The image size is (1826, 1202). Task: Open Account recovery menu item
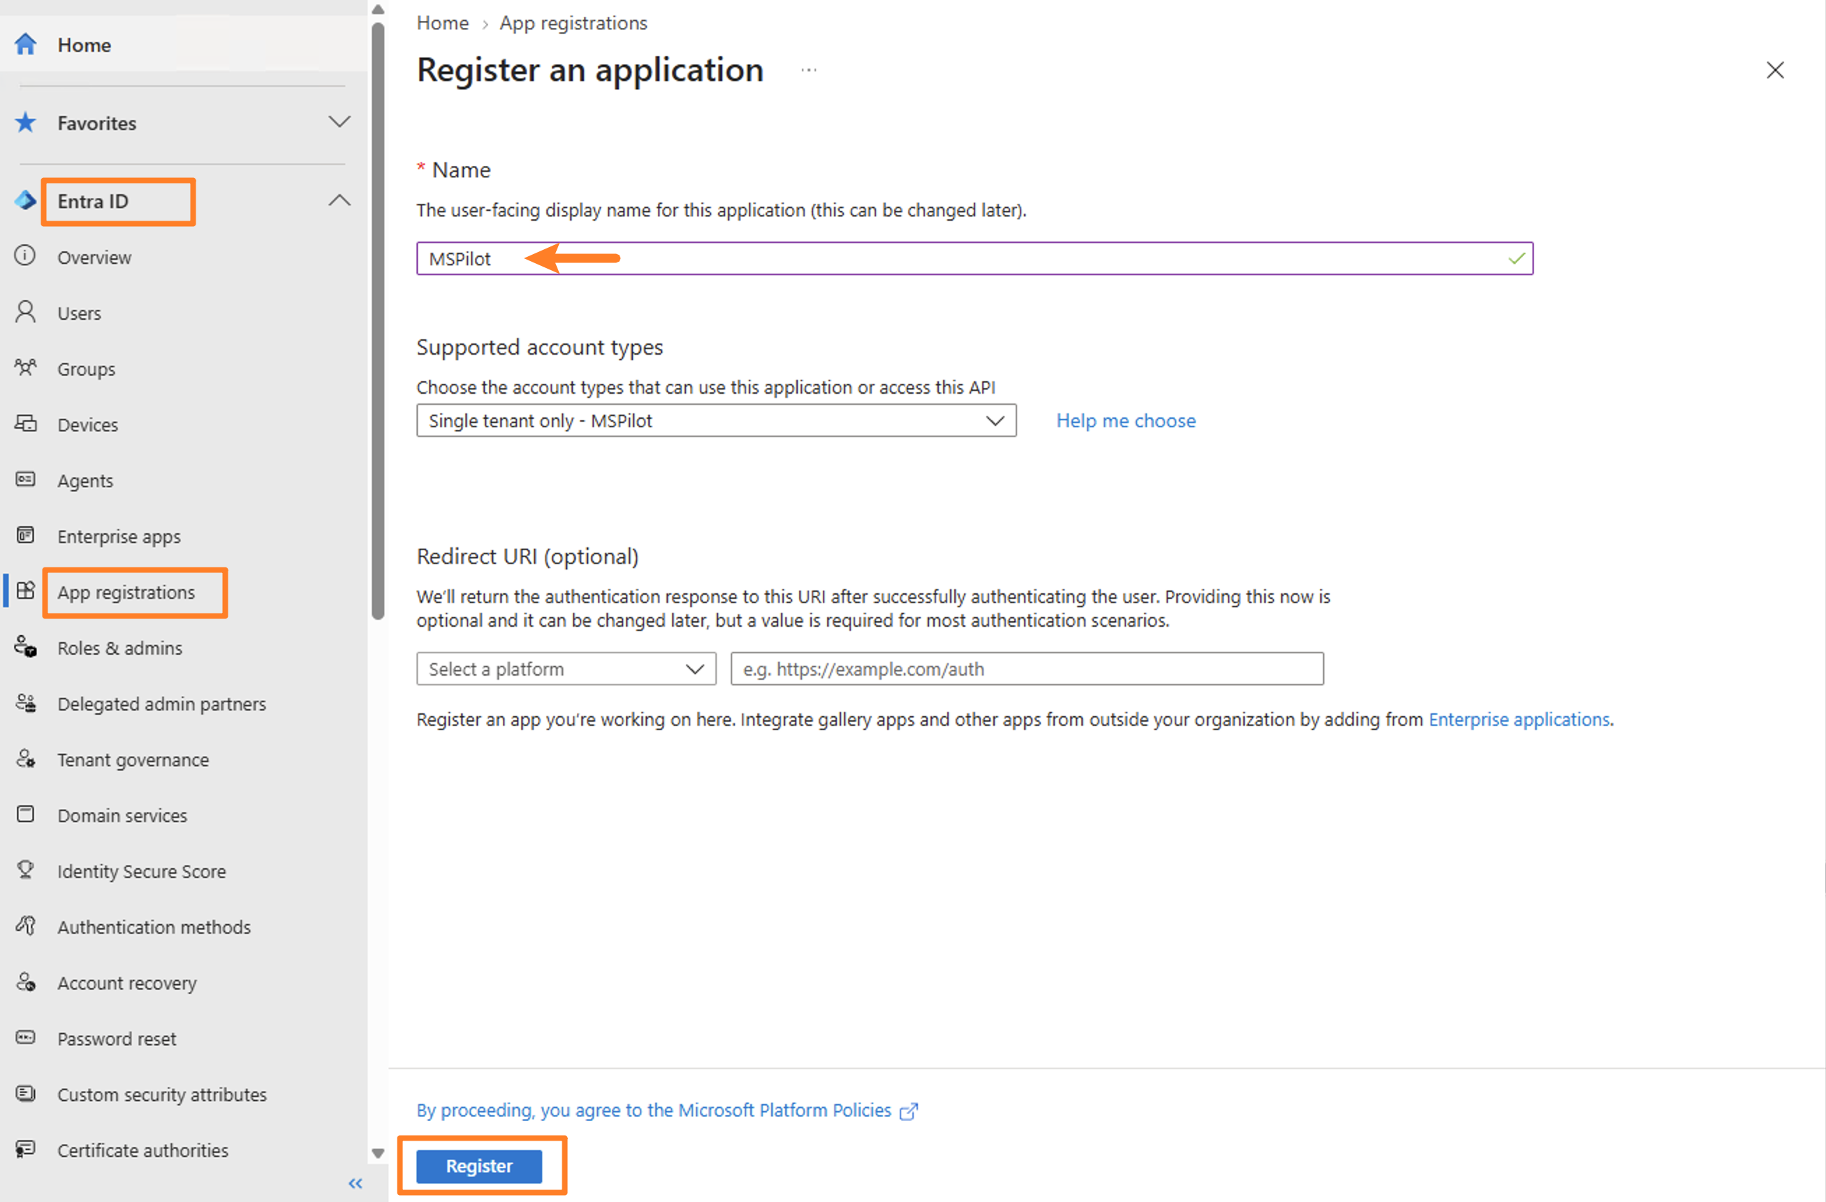126,984
